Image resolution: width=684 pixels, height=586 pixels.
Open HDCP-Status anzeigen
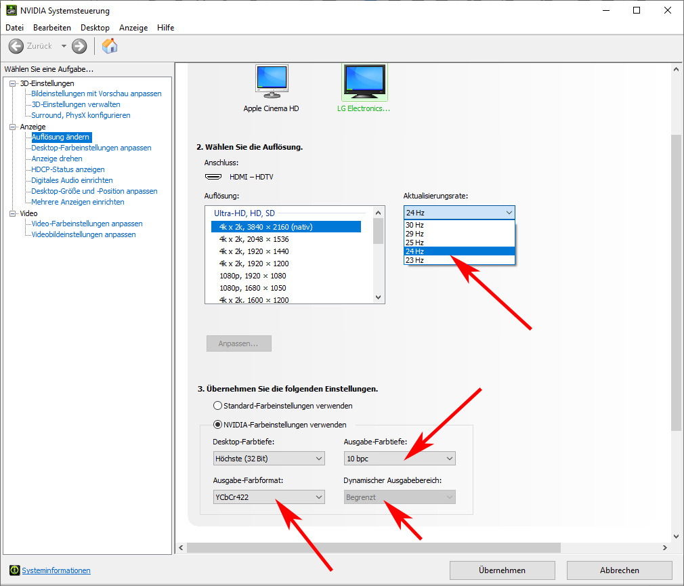pyautogui.click(x=68, y=169)
